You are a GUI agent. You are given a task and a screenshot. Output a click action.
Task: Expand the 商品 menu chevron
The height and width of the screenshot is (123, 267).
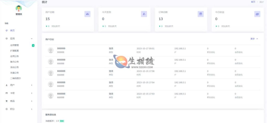pos(32,101)
